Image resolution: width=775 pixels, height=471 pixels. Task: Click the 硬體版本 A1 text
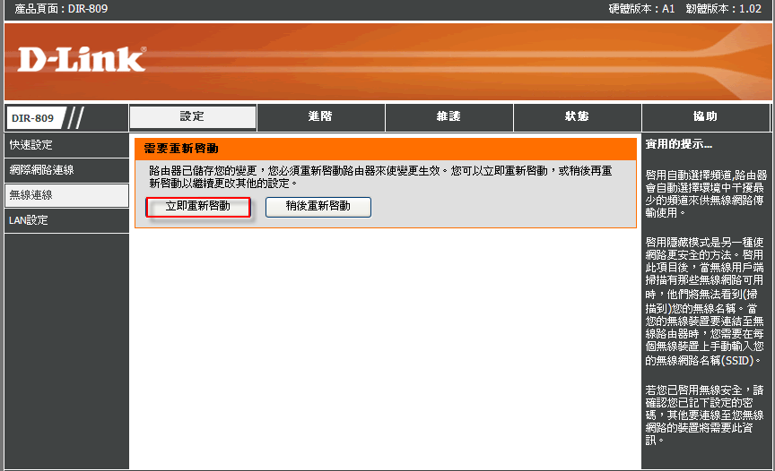coord(641,9)
